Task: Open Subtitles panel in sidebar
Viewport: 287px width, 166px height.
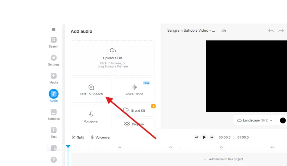Action: [x=54, y=114]
